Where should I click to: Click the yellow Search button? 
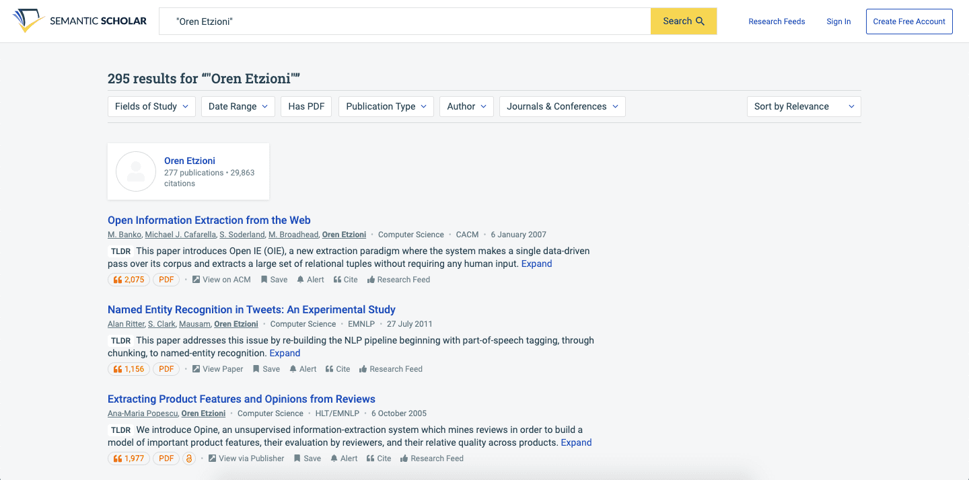(x=683, y=22)
